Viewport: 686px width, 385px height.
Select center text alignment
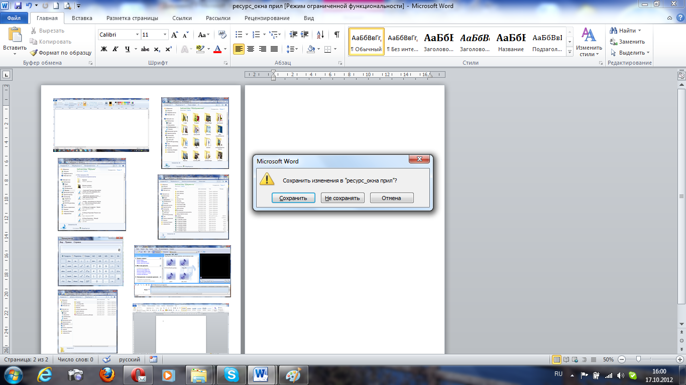click(251, 49)
